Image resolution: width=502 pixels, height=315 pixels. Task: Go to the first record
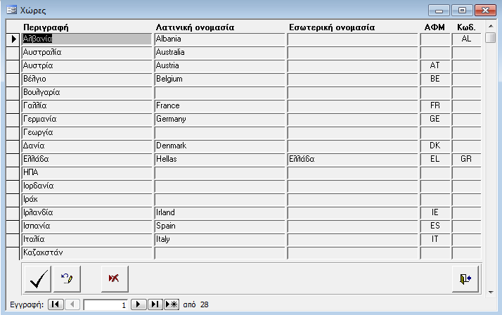click(x=56, y=304)
